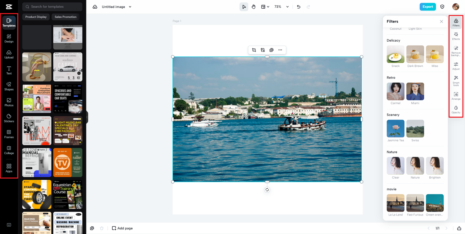Click the rotate handle below the image
Screen dimensions: 465x234
pos(267,189)
